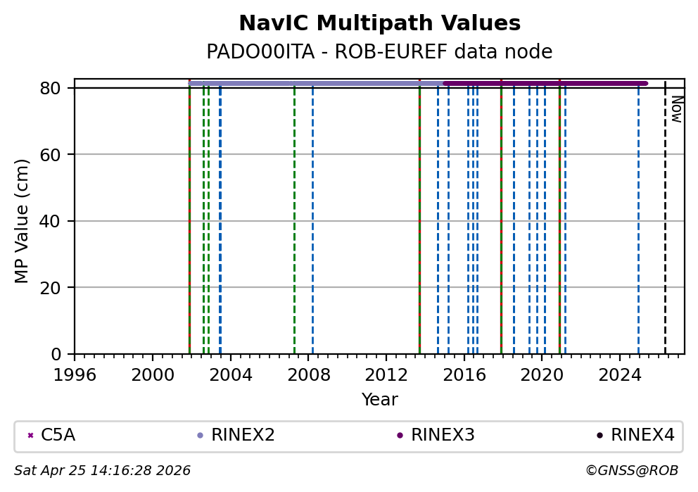Click the rotated "Now" label
The width and height of the screenshot is (698, 492).
[x=675, y=109]
